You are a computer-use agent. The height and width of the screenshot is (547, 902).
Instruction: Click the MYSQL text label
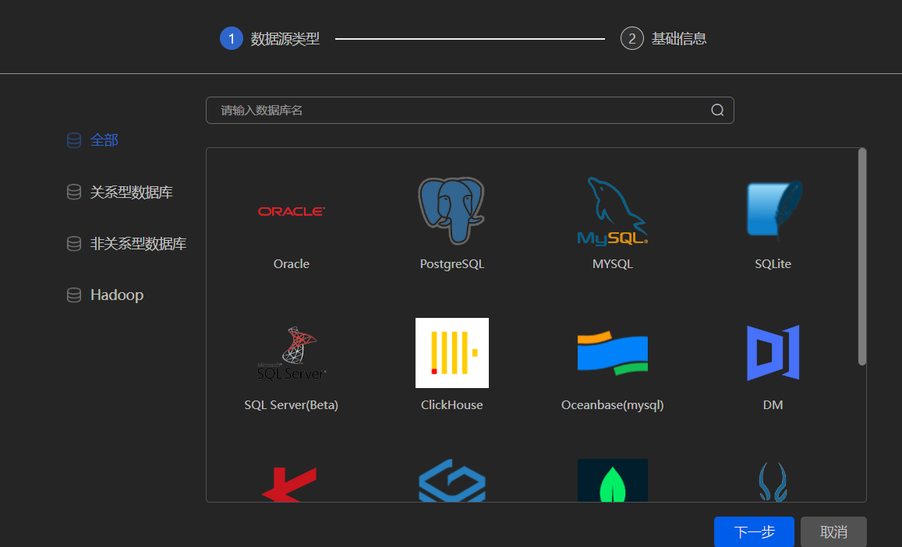(613, 264)
